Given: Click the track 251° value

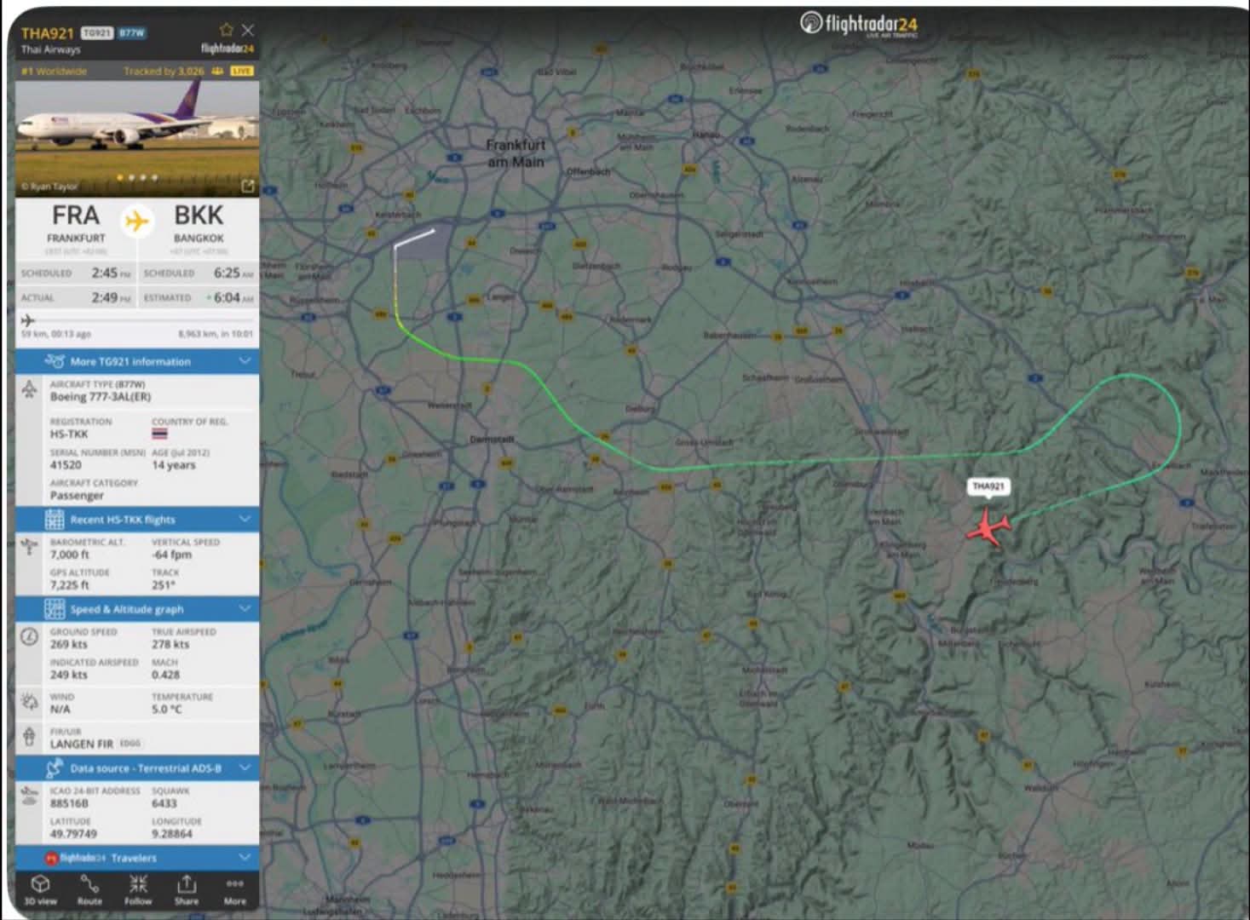Looking at the screenshot, I should pyautogui.click(x=163, y=585).
